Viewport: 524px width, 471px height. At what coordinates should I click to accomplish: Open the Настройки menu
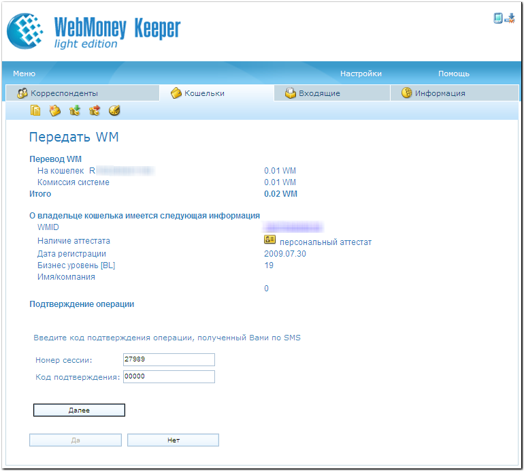coord(361,74)
